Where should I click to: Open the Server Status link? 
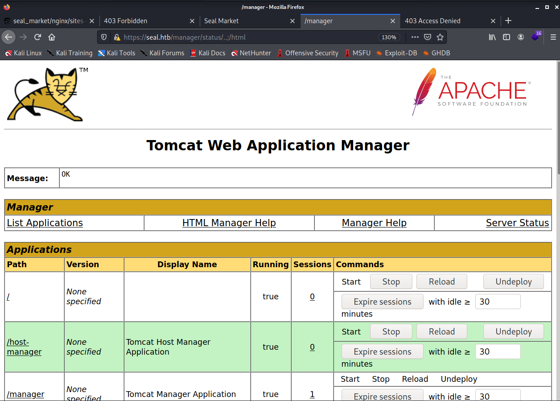[517, 223]
